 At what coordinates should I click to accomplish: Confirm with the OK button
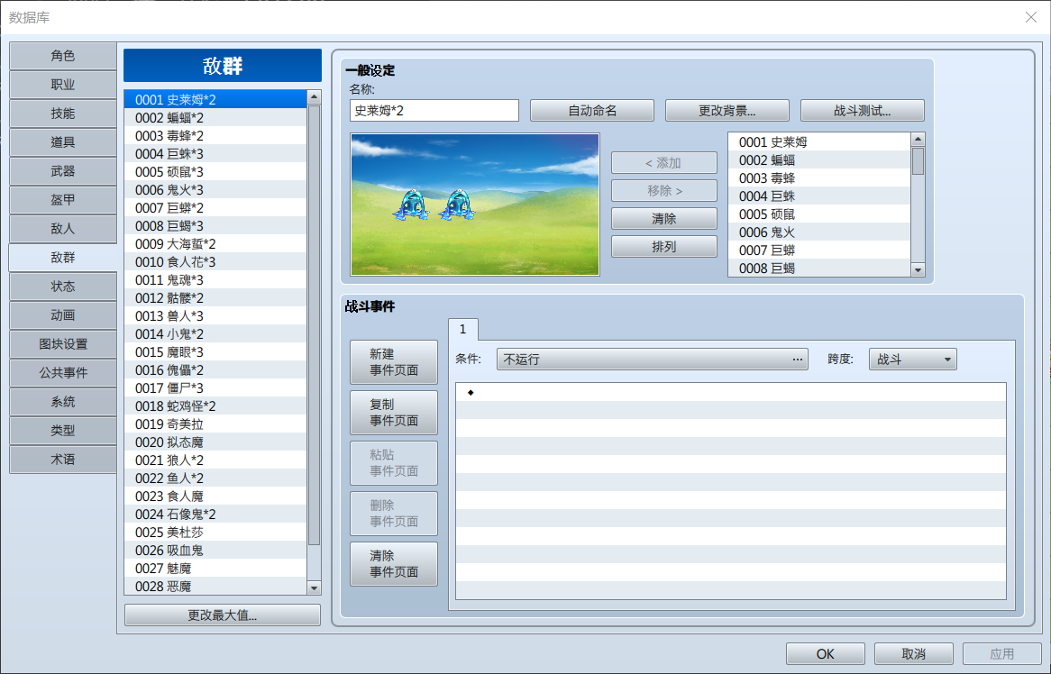pyautogui.click(x=825, y=654)
